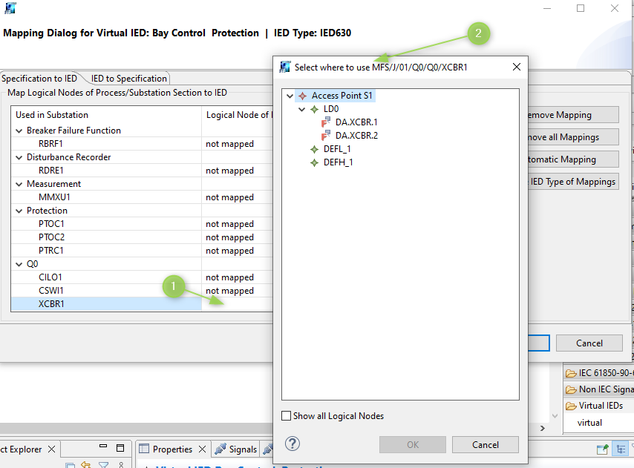
Task: Select the PTOC1 row in the mapping table
Action: (x=51, y=224)
